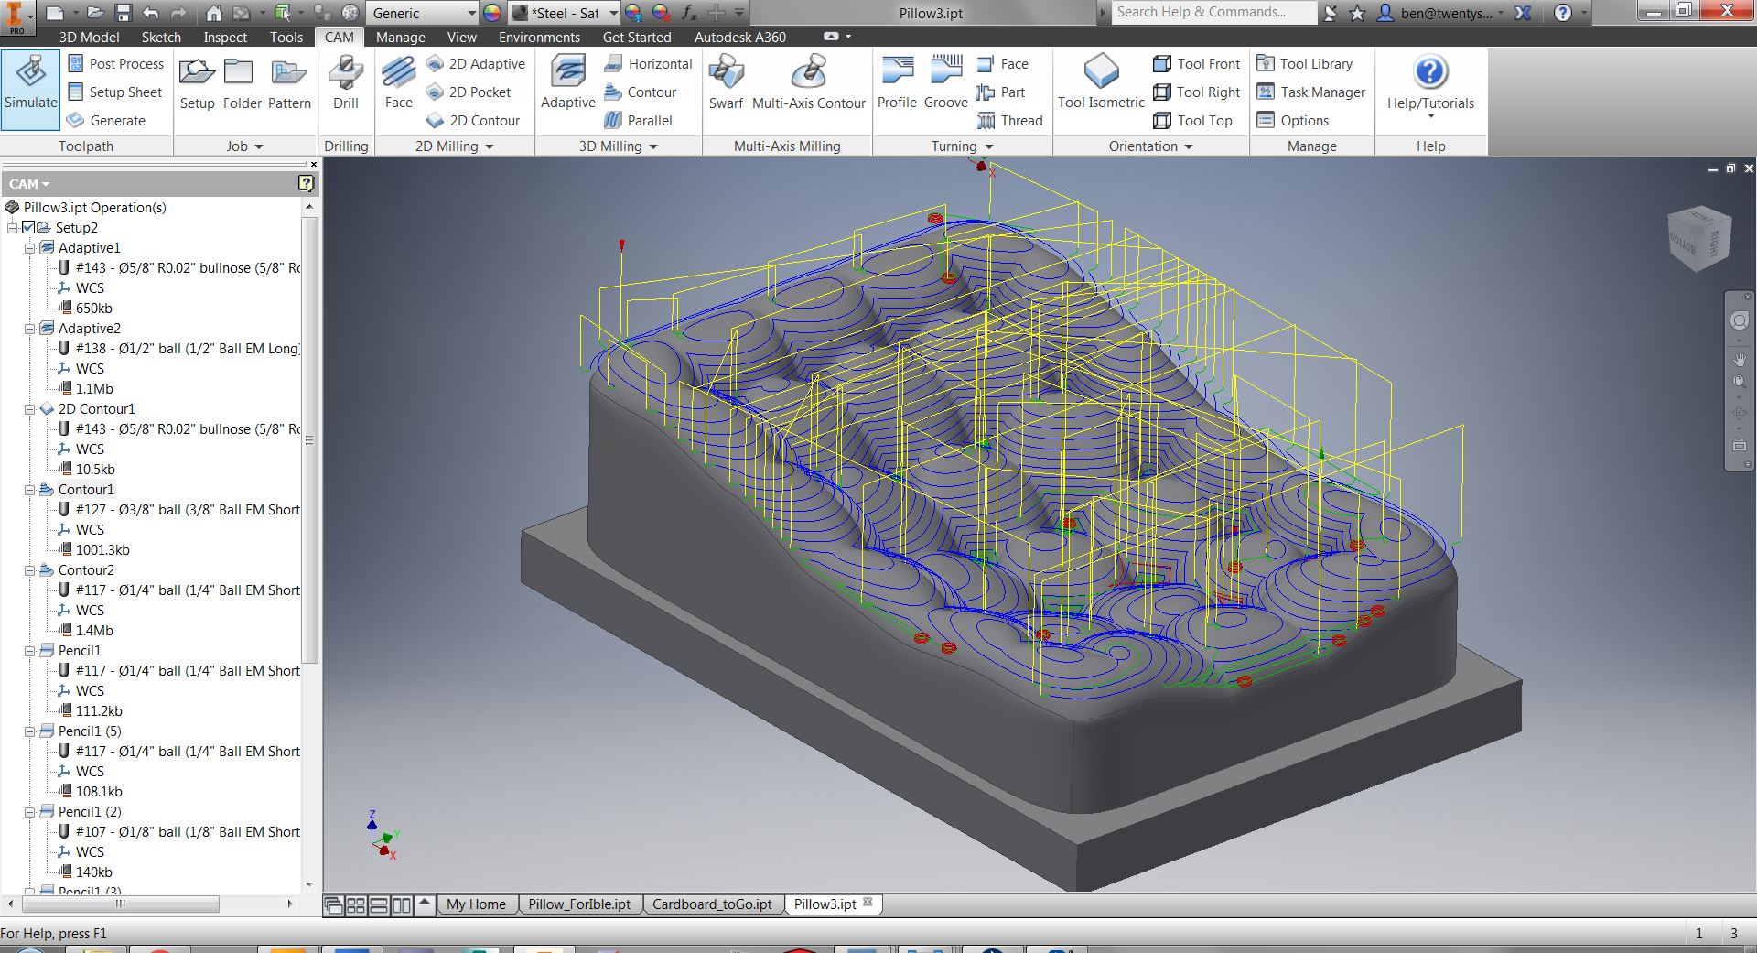Open the My Home tab

(x=476, y=904)
